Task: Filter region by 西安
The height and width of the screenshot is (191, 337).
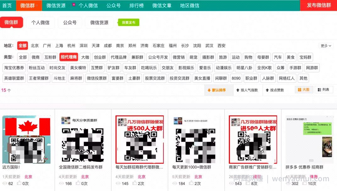Action: (x=221, y=46)
